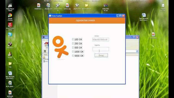Click the одноклассники orange header banner

(x=87, y=20)
